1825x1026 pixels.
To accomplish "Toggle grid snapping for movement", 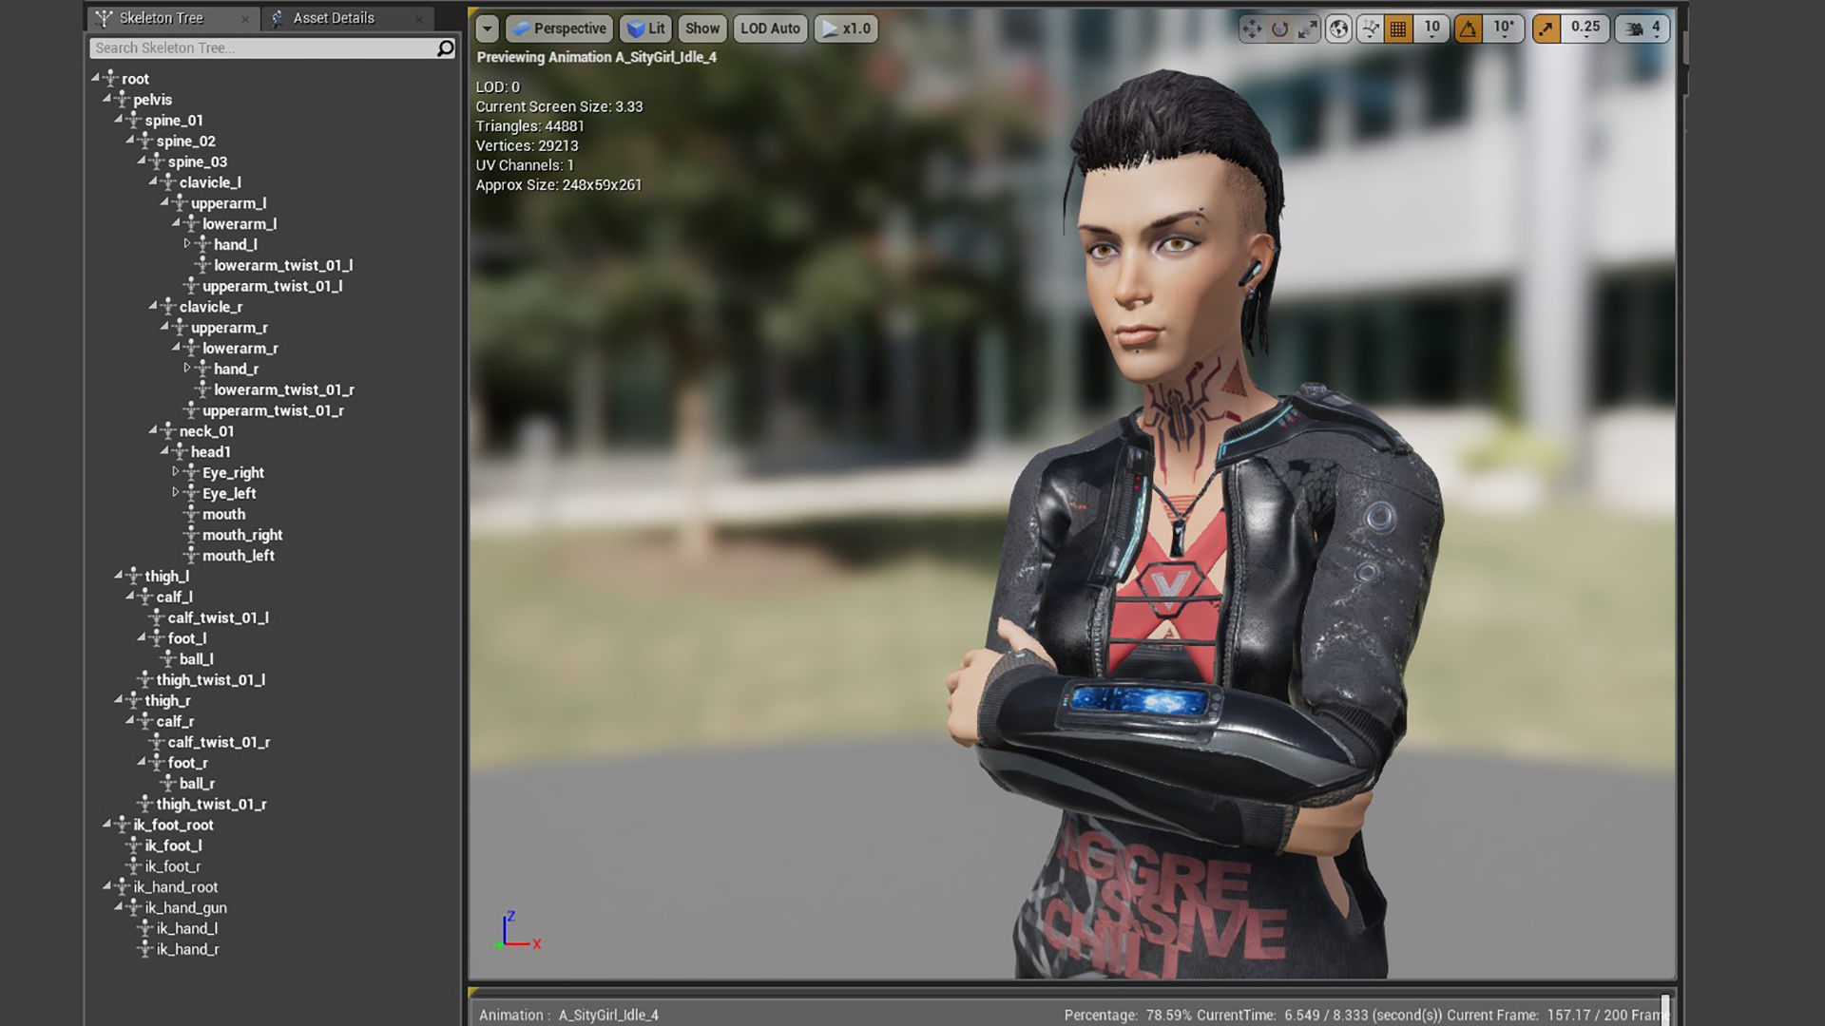I will click(1398, 28).
